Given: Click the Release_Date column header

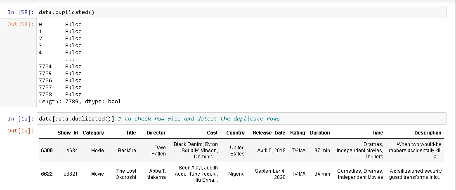Looking at the screenshot, I should point(269,133).
